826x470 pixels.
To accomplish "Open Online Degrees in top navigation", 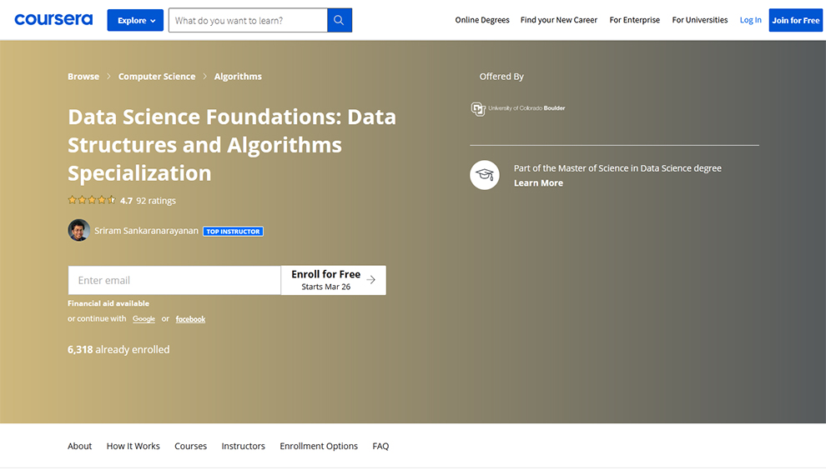I will (x=482, y=20).
